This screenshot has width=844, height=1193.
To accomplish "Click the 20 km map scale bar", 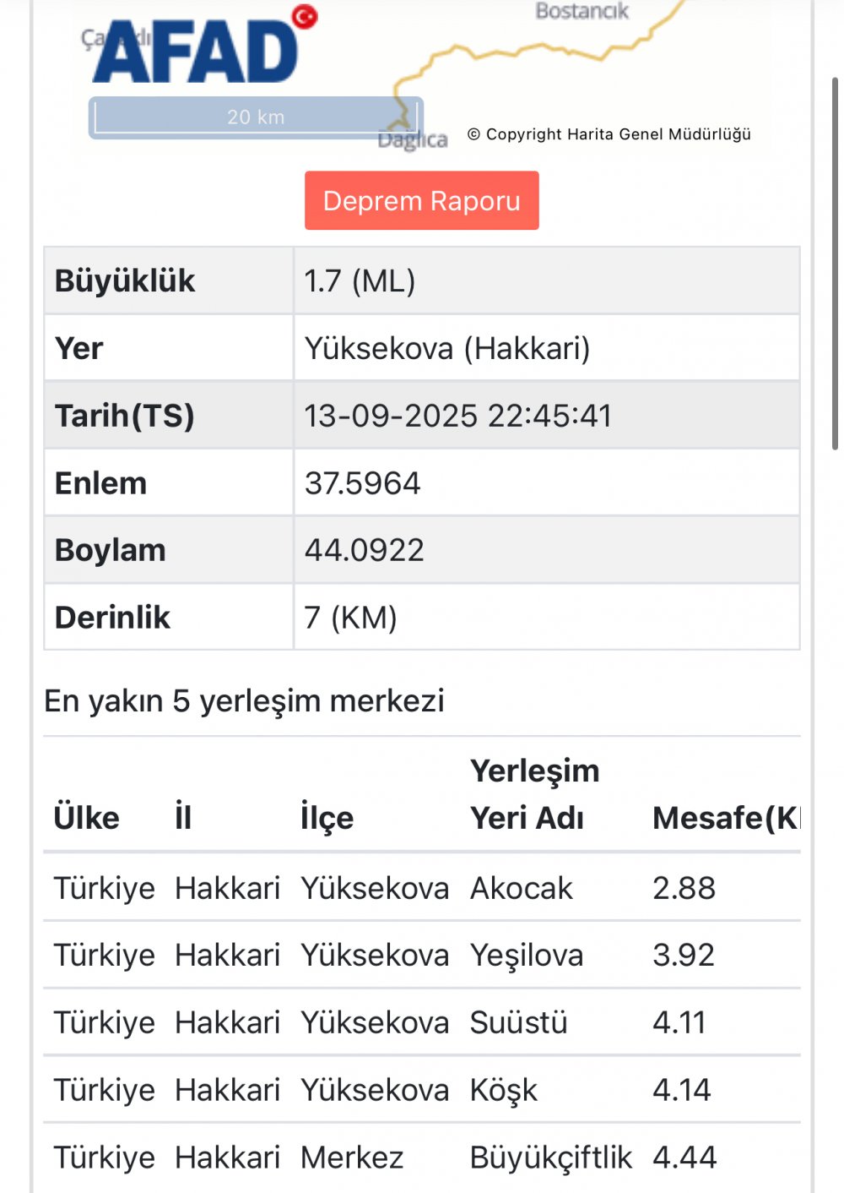I will click(256, 117).
